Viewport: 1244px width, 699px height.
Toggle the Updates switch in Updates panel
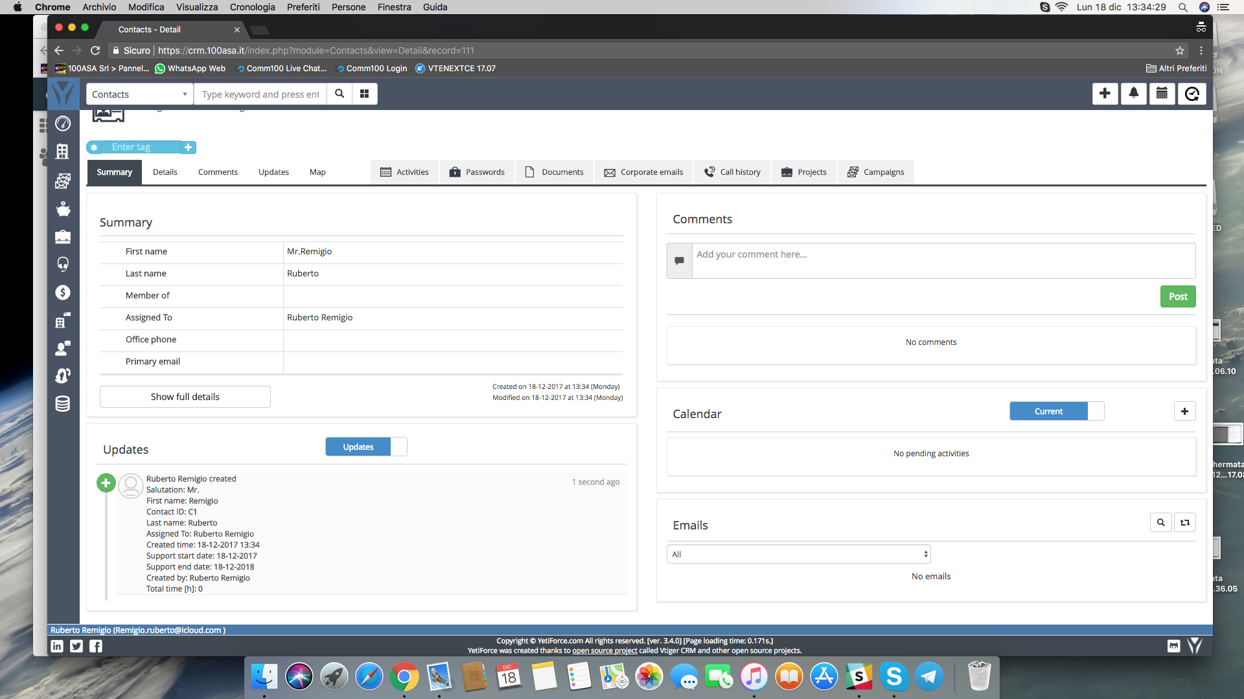point(366,447)
